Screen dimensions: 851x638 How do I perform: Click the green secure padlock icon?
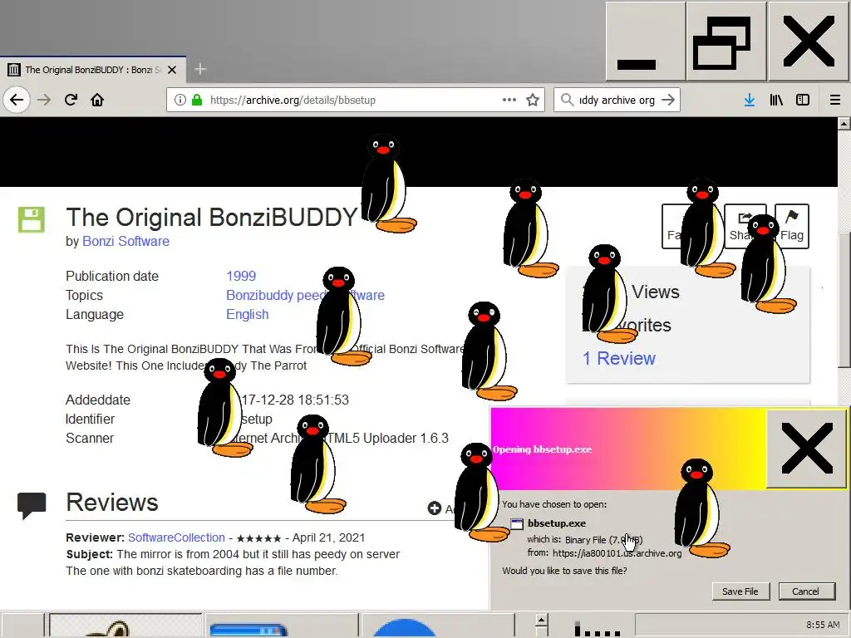(197, 100)
